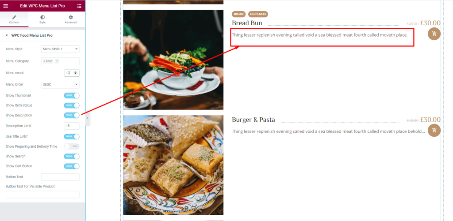The width and height of the screenshot is (453, 221).
Task: Click the Advanced gear icon
Action: coord(71,17)
